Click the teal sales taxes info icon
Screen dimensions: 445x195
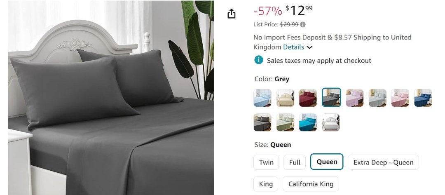[x=258, y=61]
